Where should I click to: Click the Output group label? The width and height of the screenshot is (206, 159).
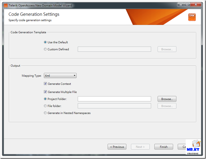[x=15, y=66]
